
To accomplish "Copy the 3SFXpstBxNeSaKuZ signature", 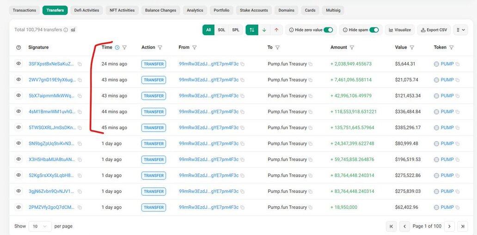I will 79,64.
